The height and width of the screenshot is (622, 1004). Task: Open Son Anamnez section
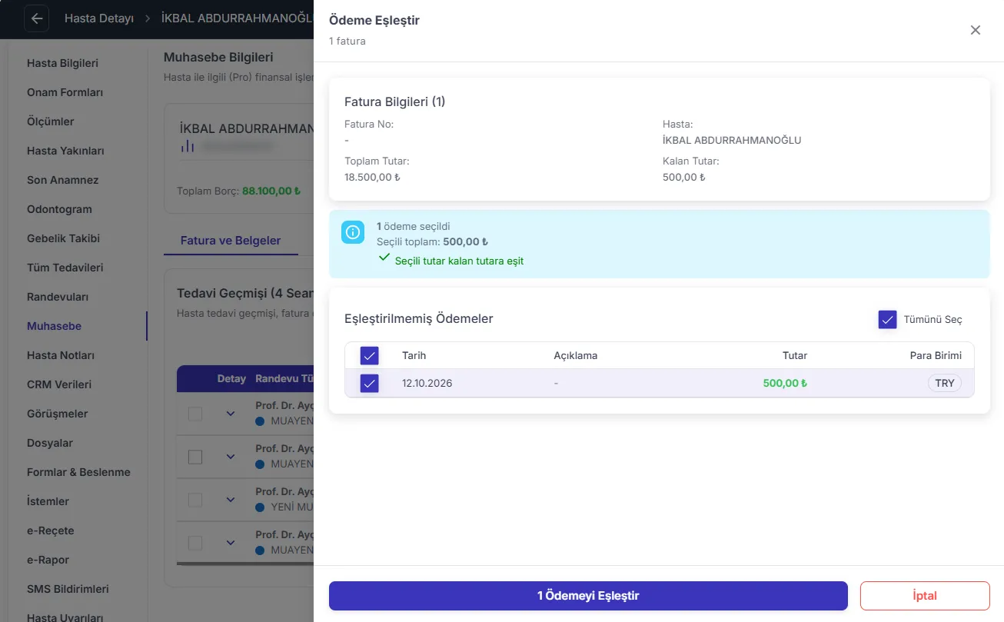(x=63, y=180)
